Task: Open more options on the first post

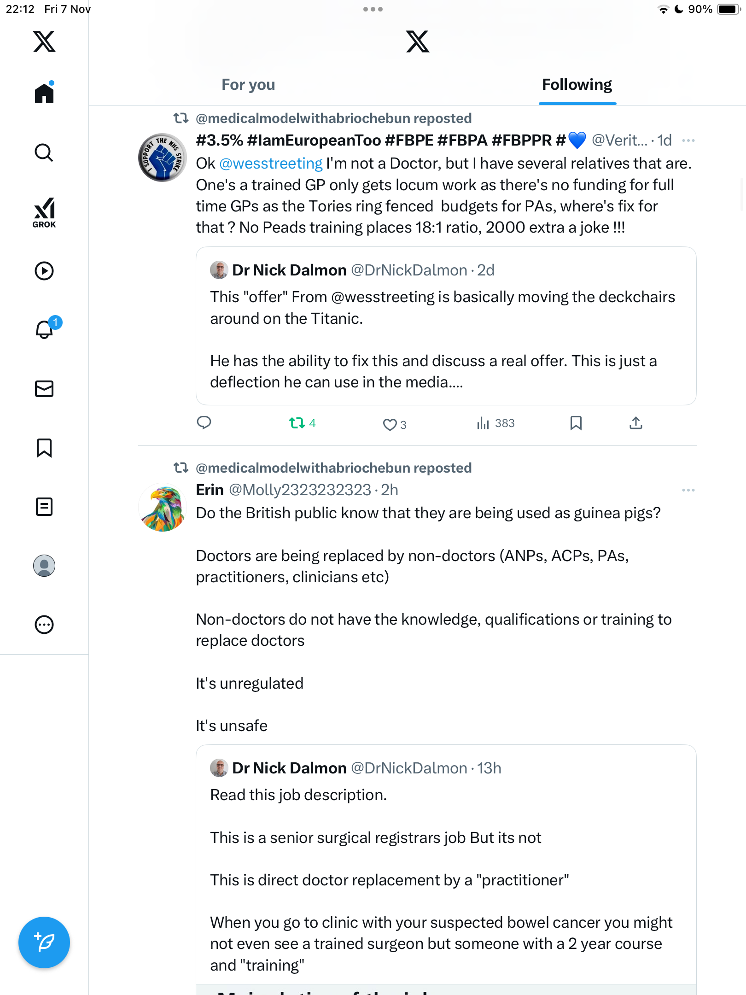Action: [688, 140]
